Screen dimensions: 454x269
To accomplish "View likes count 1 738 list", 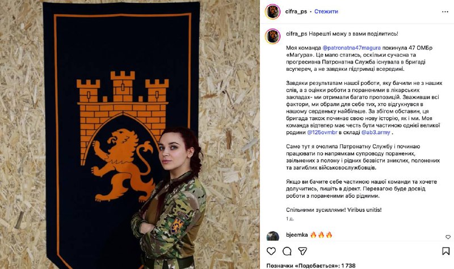I will pyautogui.click(x=311, y=266).
